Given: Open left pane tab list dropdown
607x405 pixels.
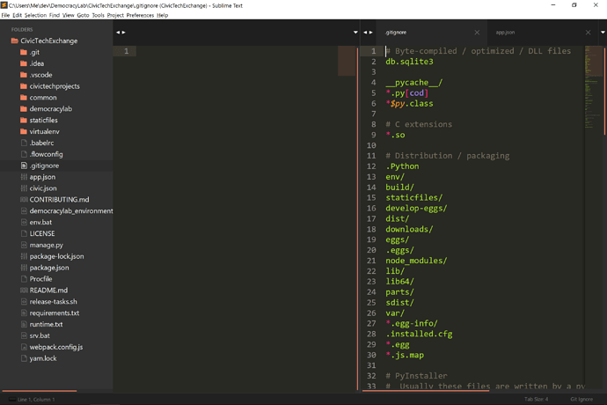Looking at the screenshot, I should pyautogui.click(x=355, y=33).
